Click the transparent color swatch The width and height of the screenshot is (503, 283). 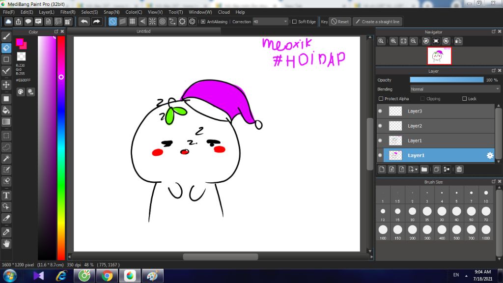point(21,57)
